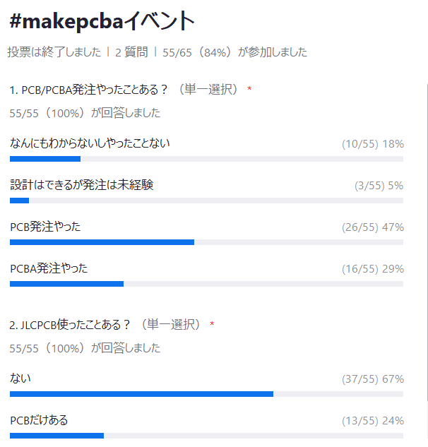
Task: Click the 47% progress bar for PCB発注やった
Action: (x=206, y=242)
